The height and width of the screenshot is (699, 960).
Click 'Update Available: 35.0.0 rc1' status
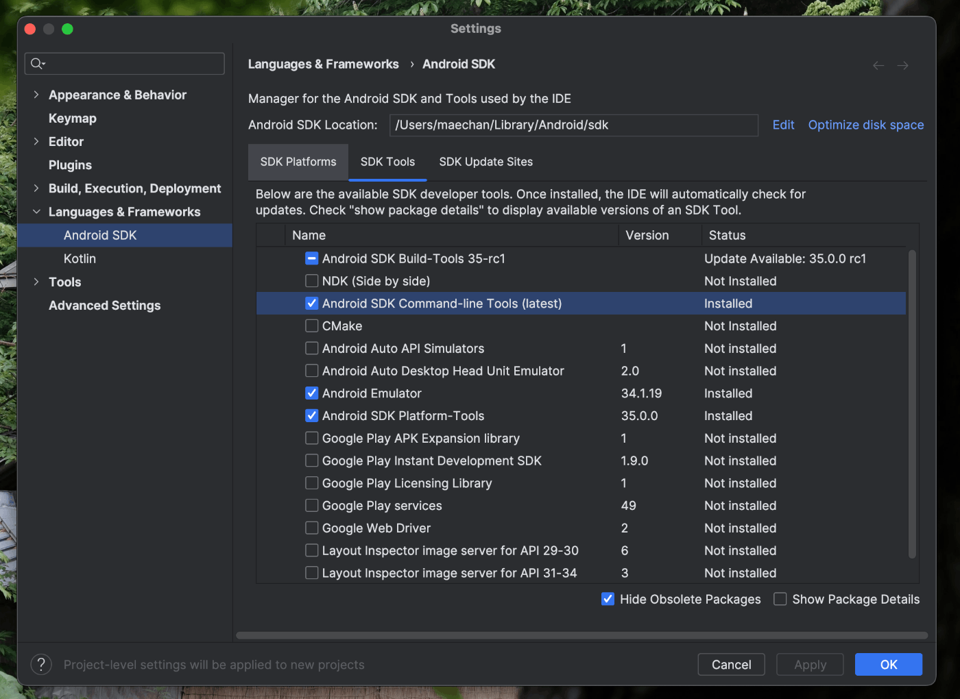tap(785, 258)
